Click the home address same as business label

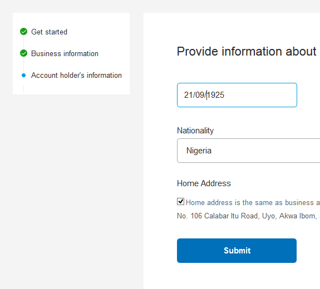tap(253, 203)
